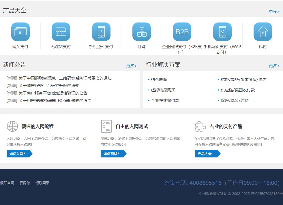The height and width of the screenshot is (205, 283).
Task: Open the 手机控件支付 text label
Action: [101, 47]
